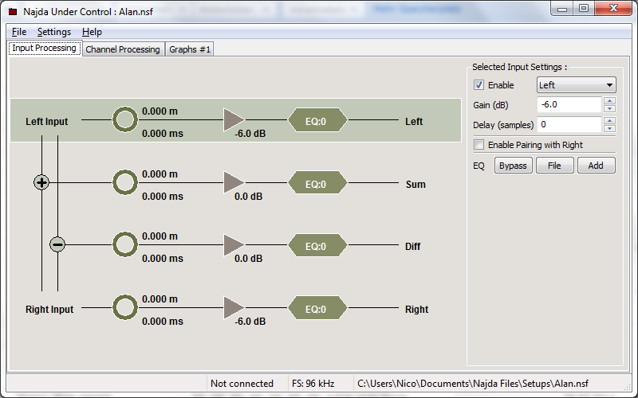Increase Delay (samples) with up arrow

(x=609, y=121)
